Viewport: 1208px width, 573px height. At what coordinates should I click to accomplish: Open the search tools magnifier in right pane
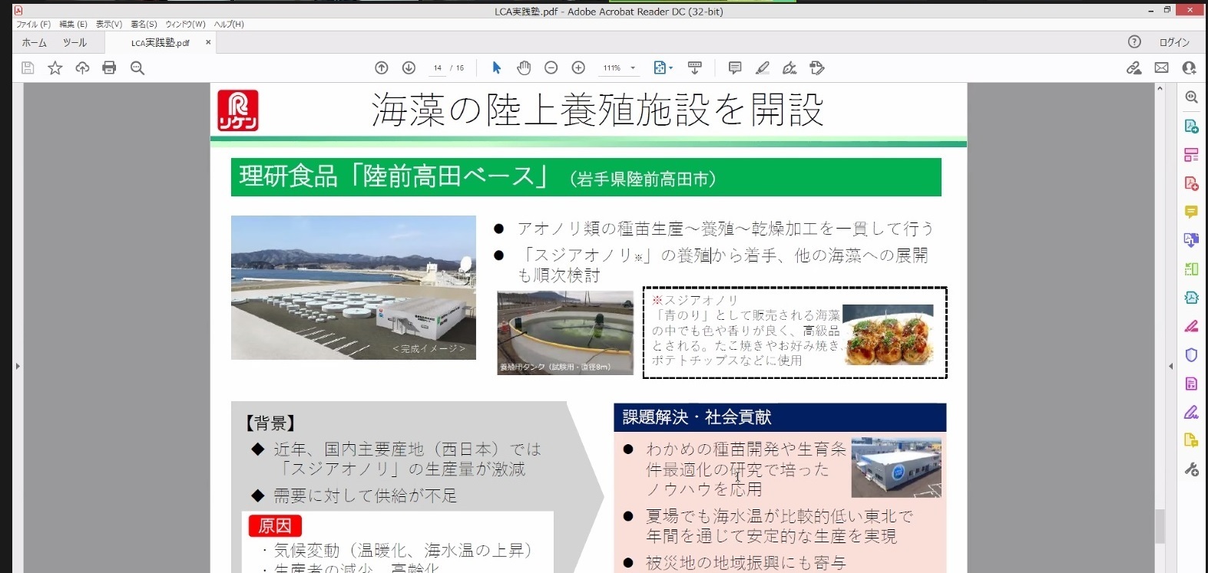click(1191, 97)
